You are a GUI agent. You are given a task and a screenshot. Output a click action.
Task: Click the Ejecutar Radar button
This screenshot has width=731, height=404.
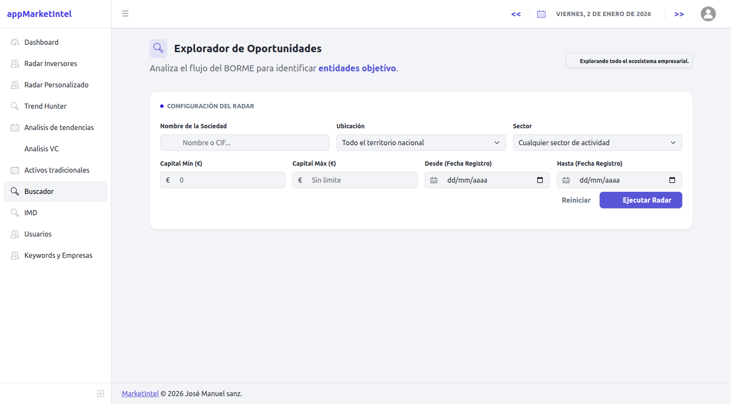coord(640,200)
